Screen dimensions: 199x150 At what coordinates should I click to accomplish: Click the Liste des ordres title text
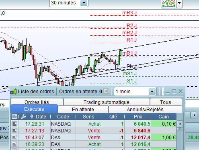(x=36, y=92)
